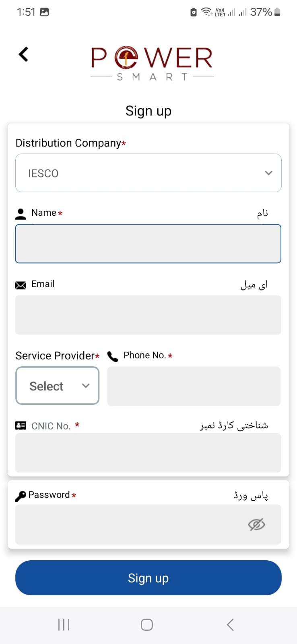
Task: Tap the Android home button
Action: coord(147,625)
